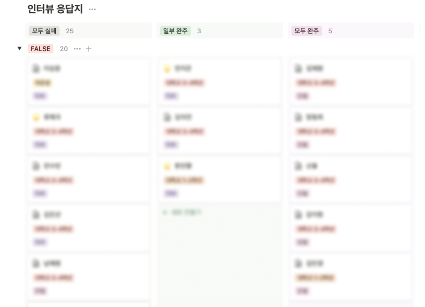425x307 pixels.
Task: Open the three-dot menu of the FALSE group
Action: [x=77, y=49]
